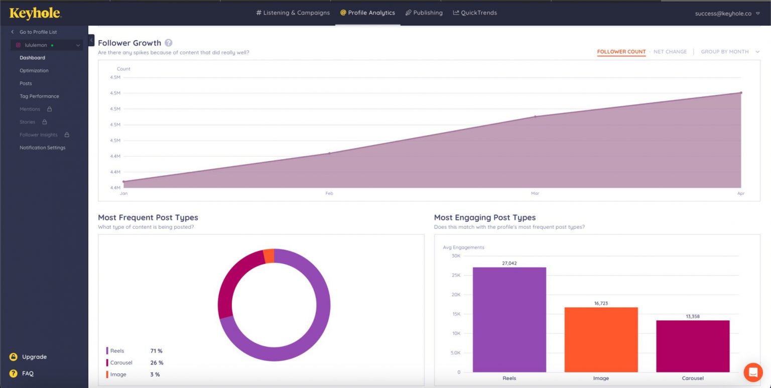771x388 pixels.
Task: Open QuickTrends from the top navigation
Action: click(x=475, y=13)
